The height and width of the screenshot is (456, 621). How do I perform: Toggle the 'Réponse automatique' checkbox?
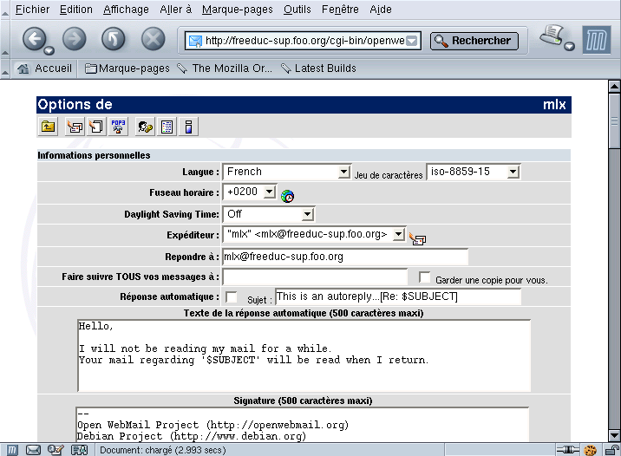point(232,297)
